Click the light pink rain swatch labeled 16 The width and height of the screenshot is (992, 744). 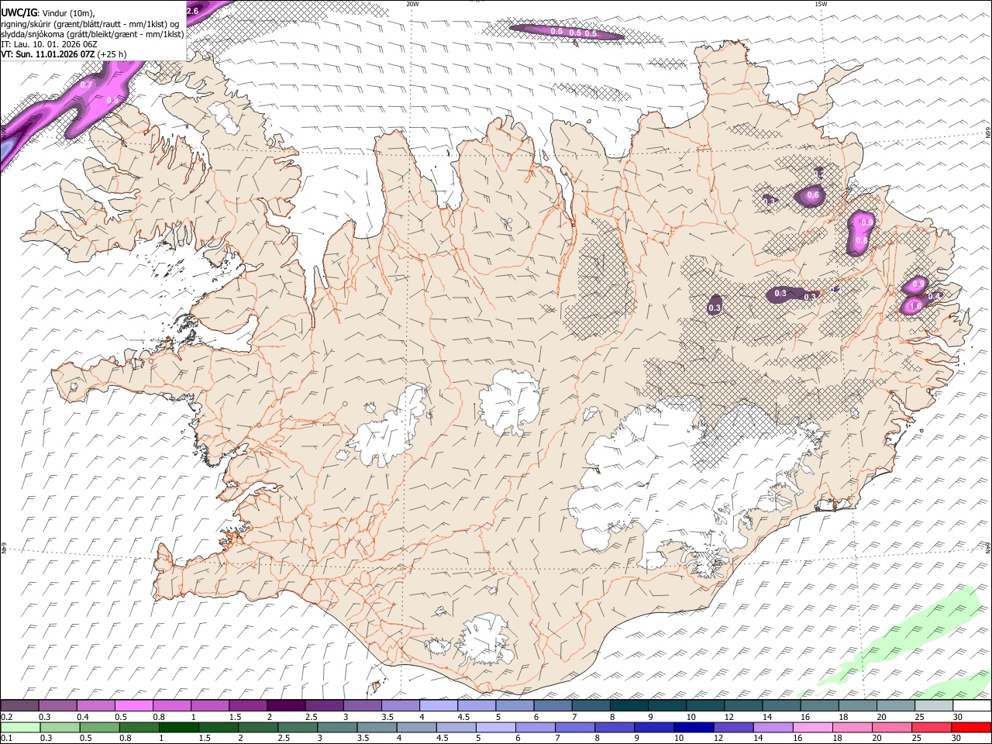812,727
